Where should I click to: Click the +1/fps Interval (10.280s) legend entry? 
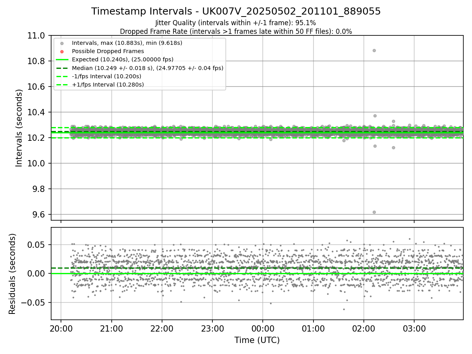[x=108, y=85]
